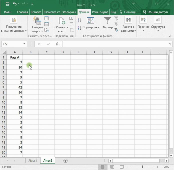The height and width of the screenshot is (170, 174).
Task: Customize the quick access toolbar dropdown
Action: 32,4
